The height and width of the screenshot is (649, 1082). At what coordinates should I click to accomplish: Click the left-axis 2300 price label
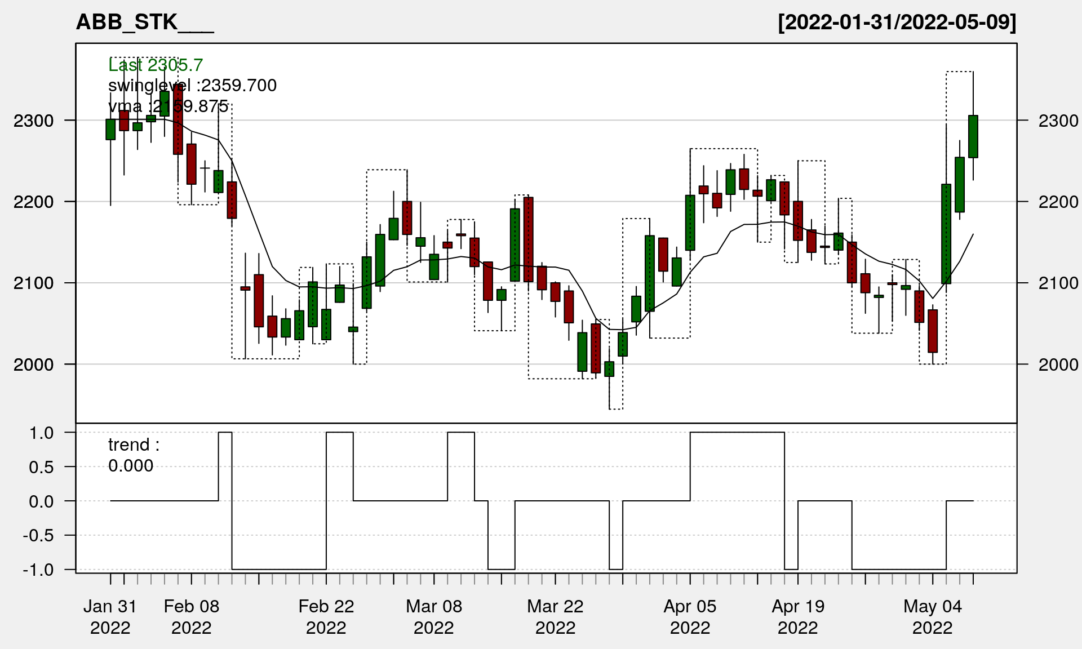pyautogui.click(x=33, y=121)
